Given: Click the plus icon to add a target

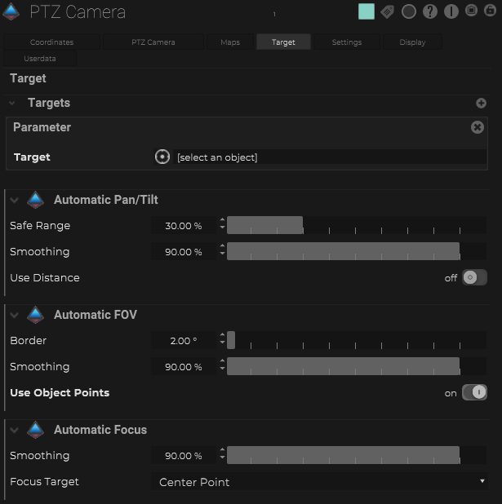Looking at the screenshot, I should [481, 104].
